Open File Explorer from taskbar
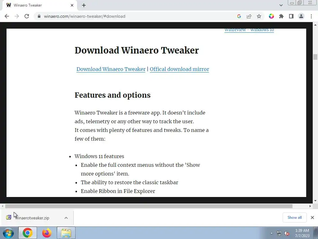This screenshot has height=239, width=318. (x=66, y=233)
